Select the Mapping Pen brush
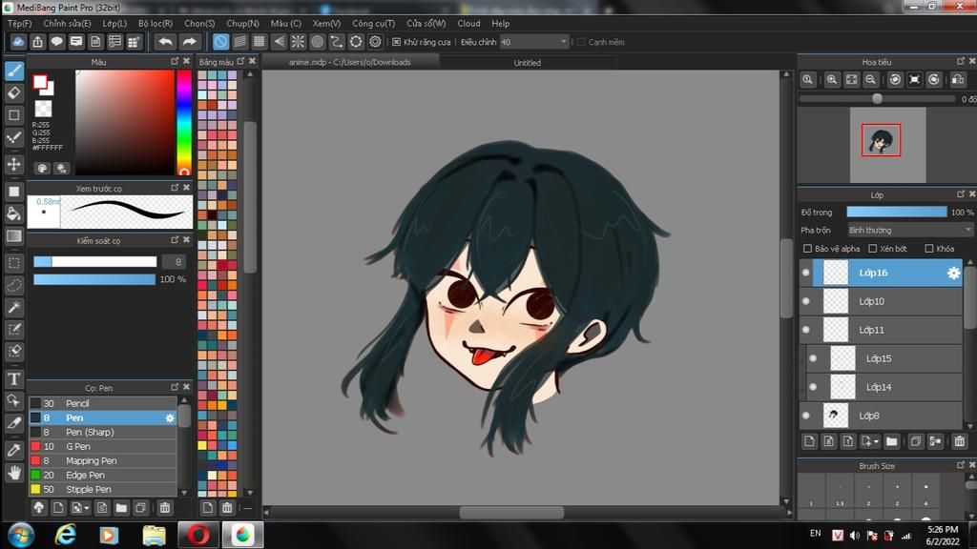Viewport: 977px width, 549px height. pos(103,460)
